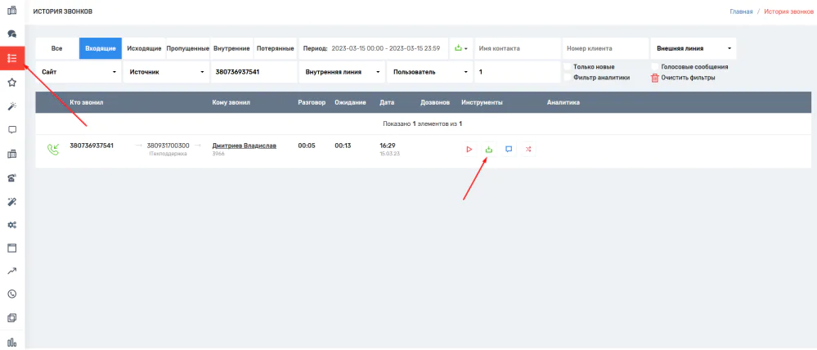Toggle the 'Фильтр аналитики' checkbox
Image resolution: width=817 pixels, height=350 pixels.
(x=568, y=78)
